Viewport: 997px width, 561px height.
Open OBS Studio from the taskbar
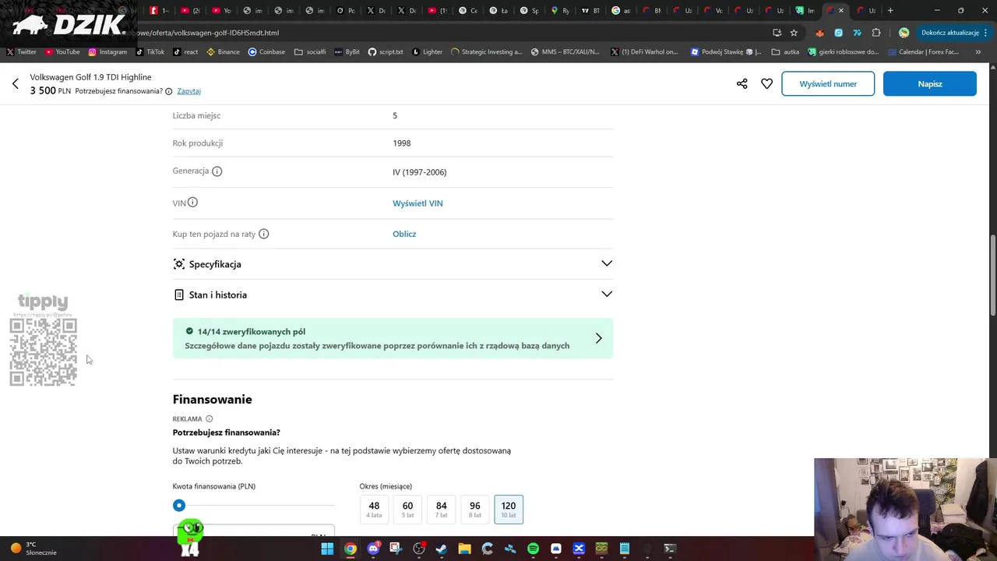click(x=419, y=549)
